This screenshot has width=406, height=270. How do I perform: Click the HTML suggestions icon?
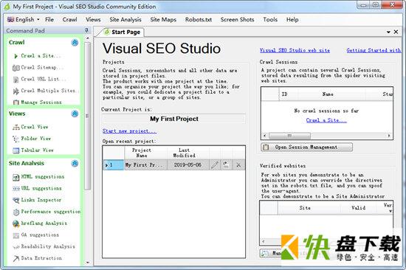(16, 177)
